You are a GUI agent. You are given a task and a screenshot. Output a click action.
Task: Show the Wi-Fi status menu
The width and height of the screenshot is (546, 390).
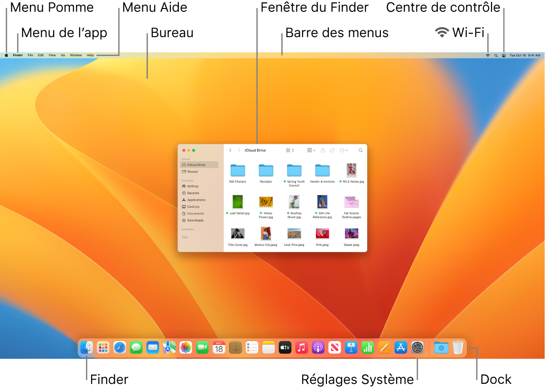[x=488, y=55]
